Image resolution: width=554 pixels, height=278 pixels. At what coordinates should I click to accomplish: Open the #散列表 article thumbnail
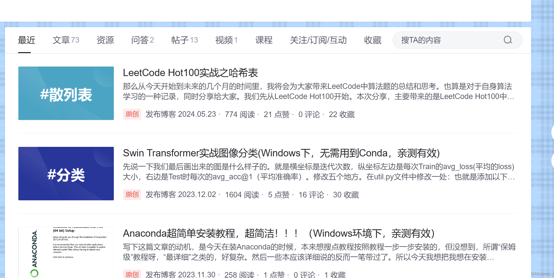click(x=66, y=93)
